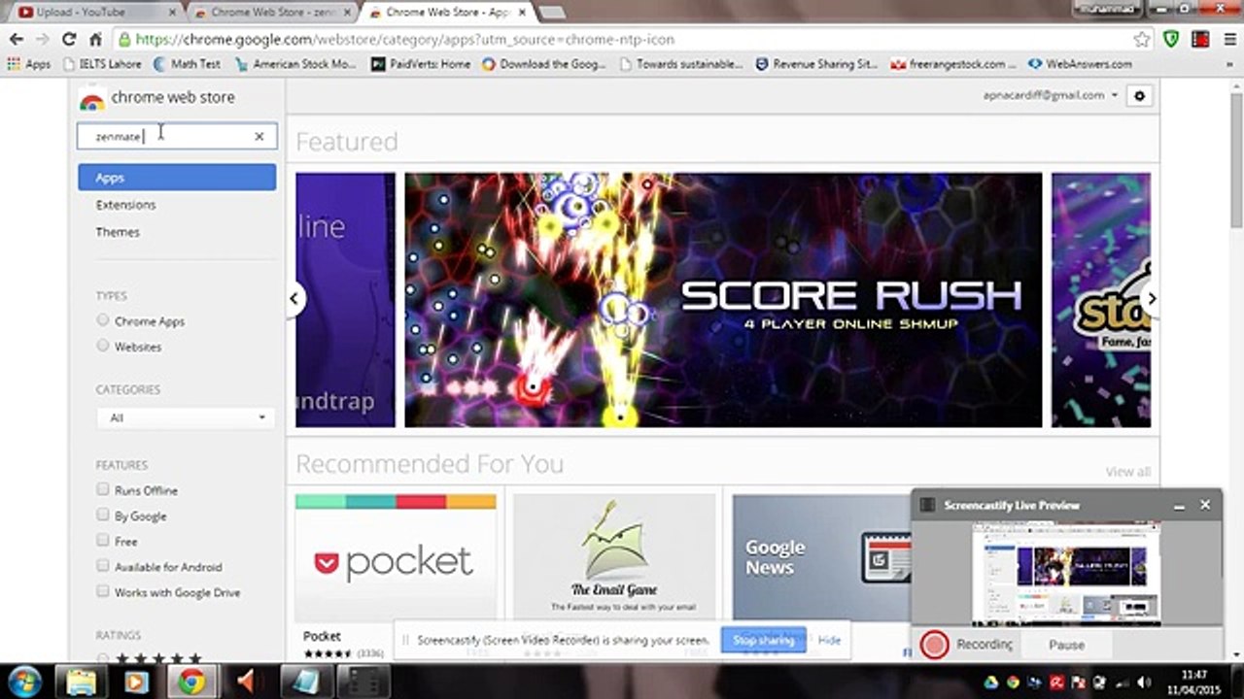Open the volume speaker tray icon
The image size is (1244, 699).
tap(1144, 682)
